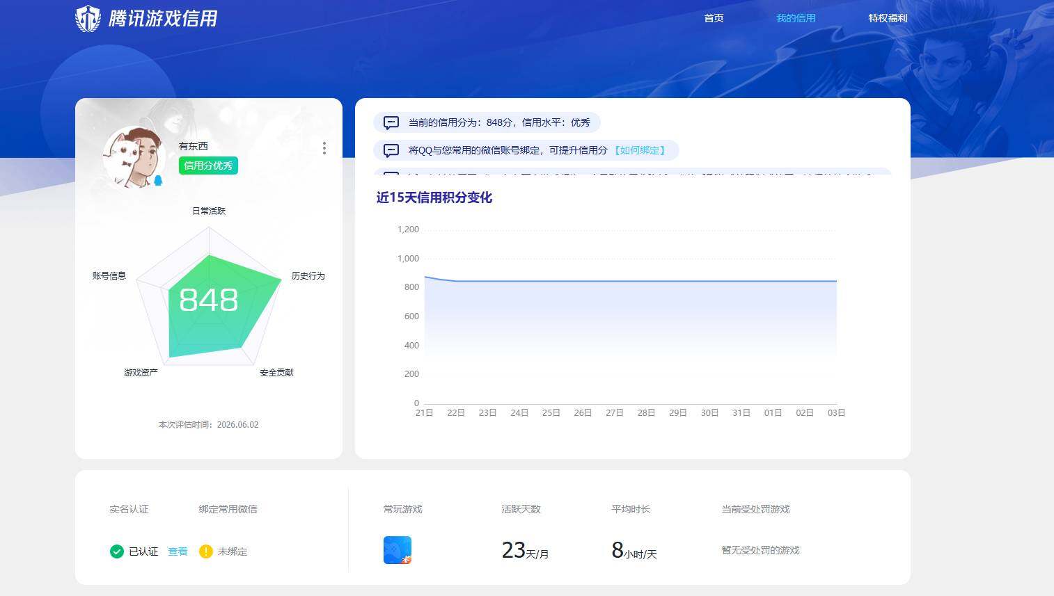Screen dimensions: 1054x596
Task: Click the 8小时/天 average duration value
Action: coord(634,550)
